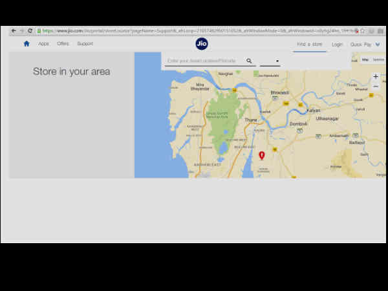Open the Offers menu
Screen dimensions: 388x291
click(63, 44)
